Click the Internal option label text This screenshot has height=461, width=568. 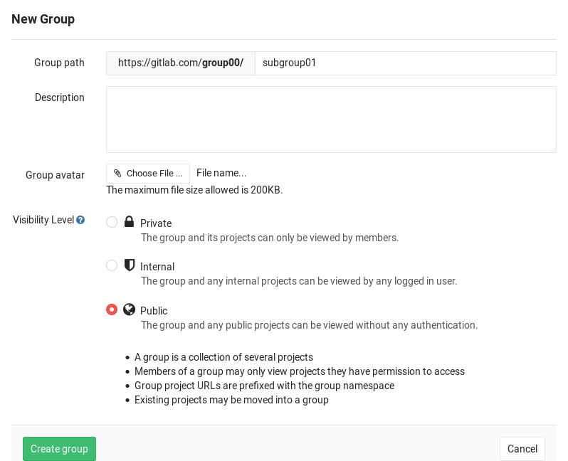[x=157, y=267]
